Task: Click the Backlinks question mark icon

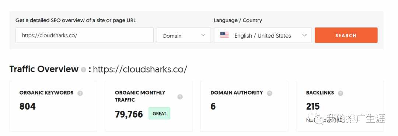Action: click(341, 93)
